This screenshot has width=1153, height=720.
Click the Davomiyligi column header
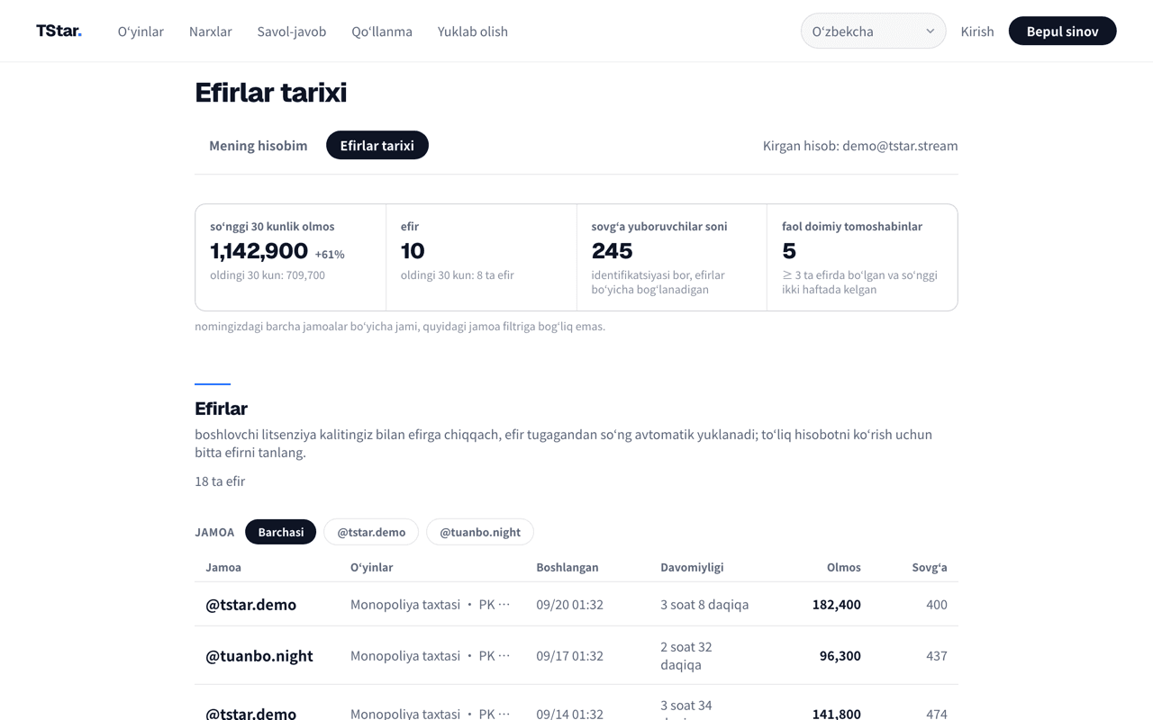692,567
